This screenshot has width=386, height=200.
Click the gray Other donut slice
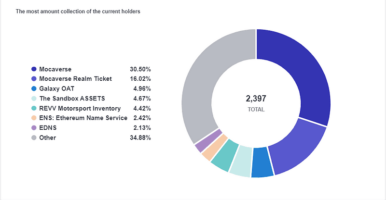204,81
